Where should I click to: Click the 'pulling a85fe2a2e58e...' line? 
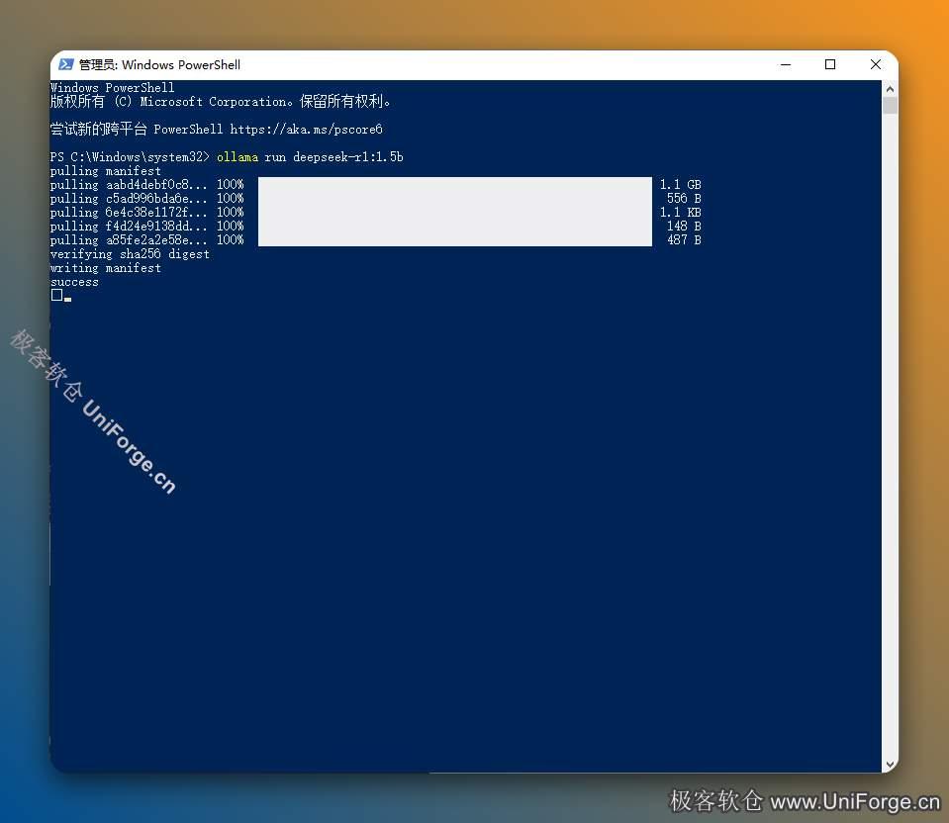click(375, 240)
